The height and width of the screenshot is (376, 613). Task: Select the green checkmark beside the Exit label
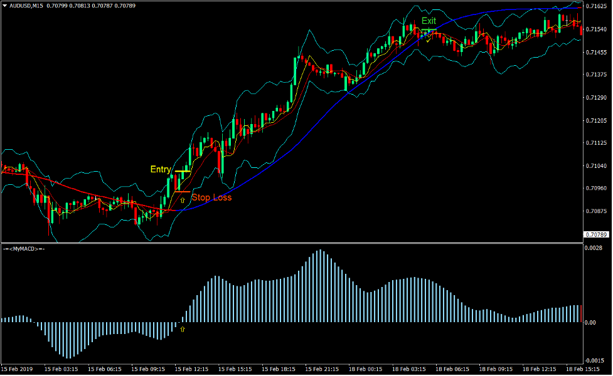tap(428, 40)
